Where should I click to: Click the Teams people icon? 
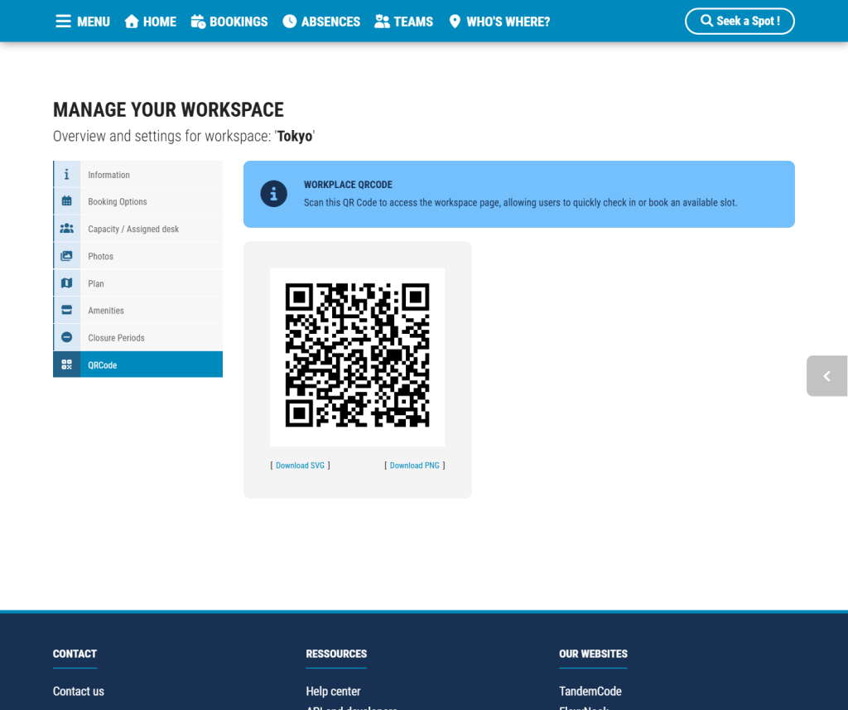[382, 21]
